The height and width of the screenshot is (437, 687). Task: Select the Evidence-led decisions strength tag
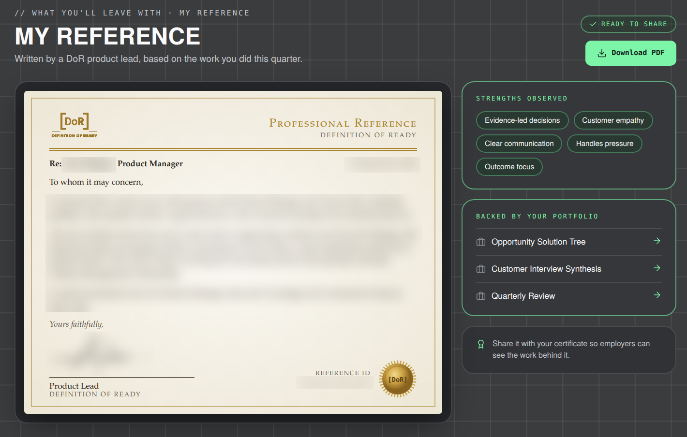522,120
